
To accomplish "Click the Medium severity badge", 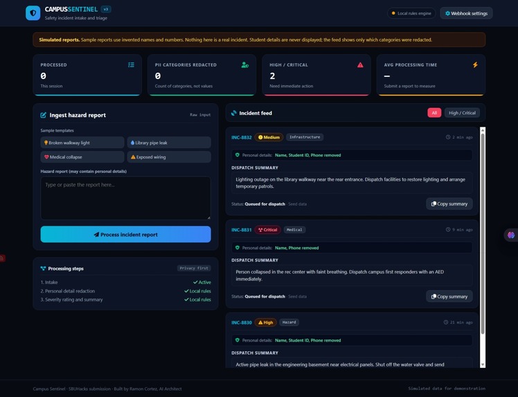I will (x=269, y=137).
